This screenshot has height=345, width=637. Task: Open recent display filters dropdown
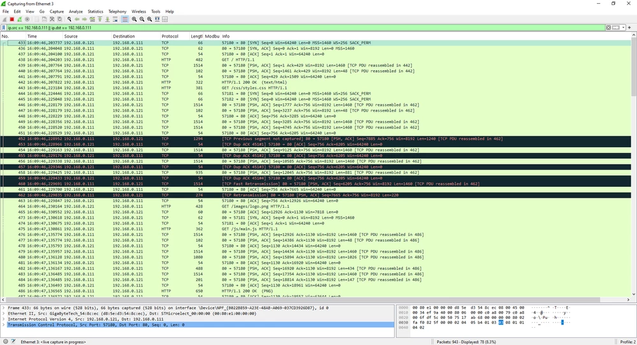point(623,27)
